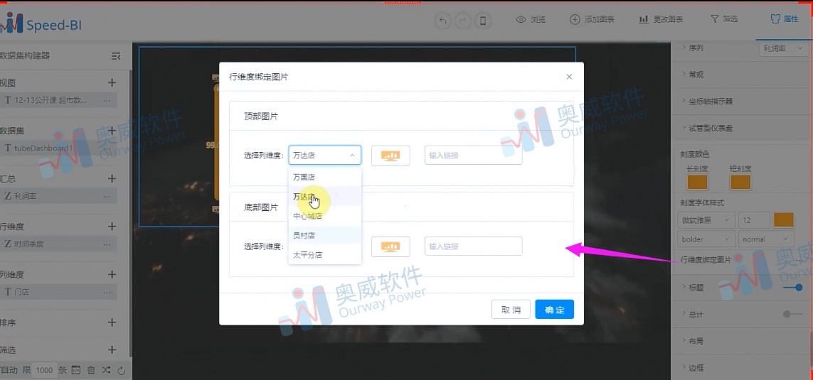
Task: Open 添加图表 in the top toolbar
Action: (x=592, y=20)
